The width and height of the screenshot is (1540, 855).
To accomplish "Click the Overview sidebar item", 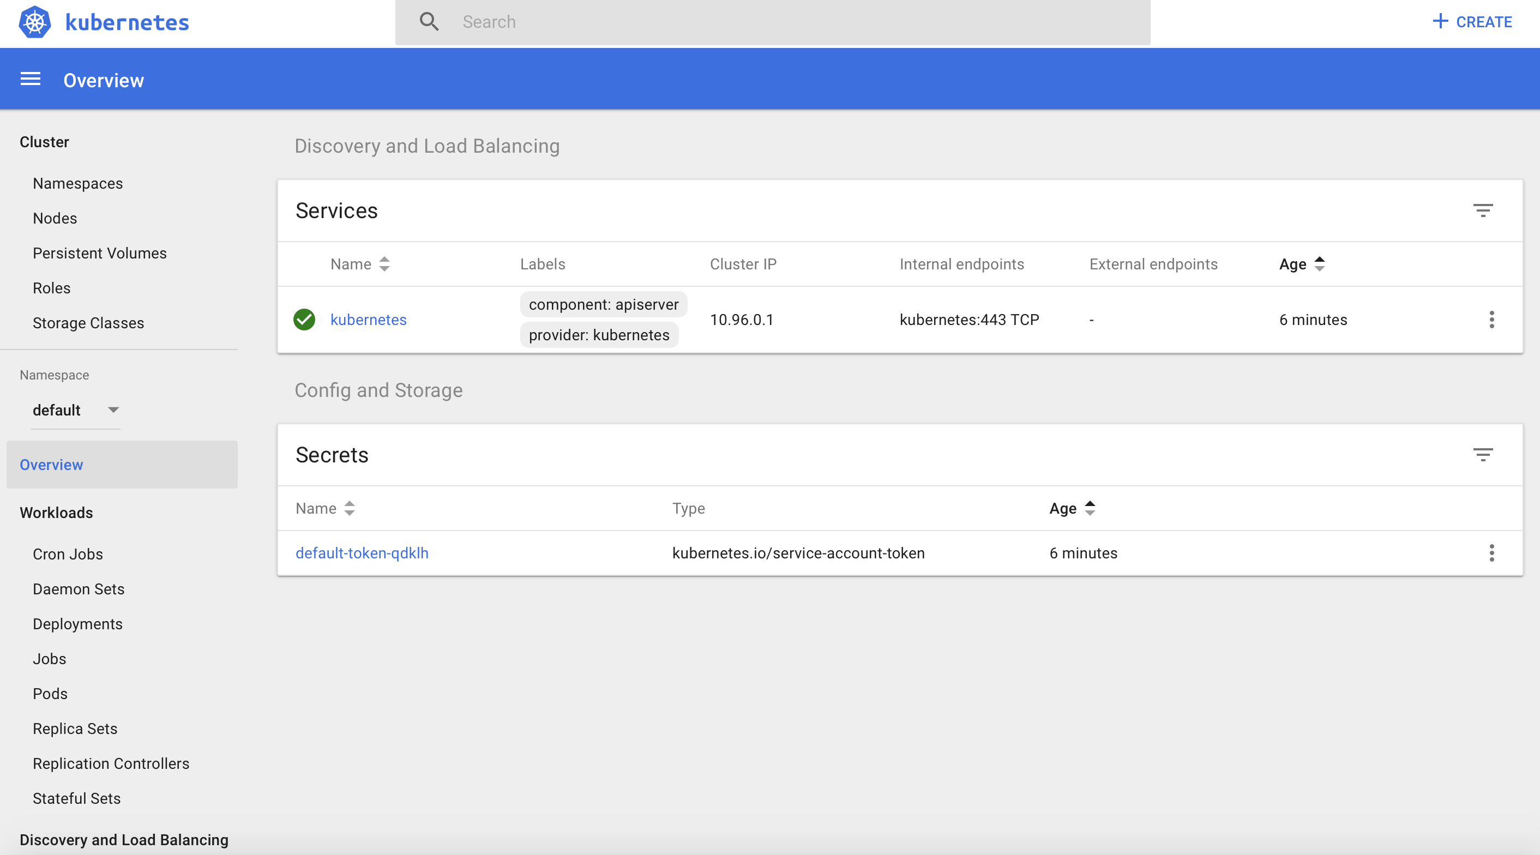I will pyautogui.click(x=51, y=465).
